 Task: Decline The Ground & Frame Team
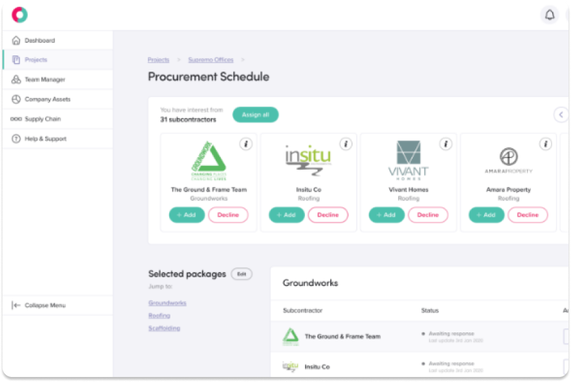point(228,215)
